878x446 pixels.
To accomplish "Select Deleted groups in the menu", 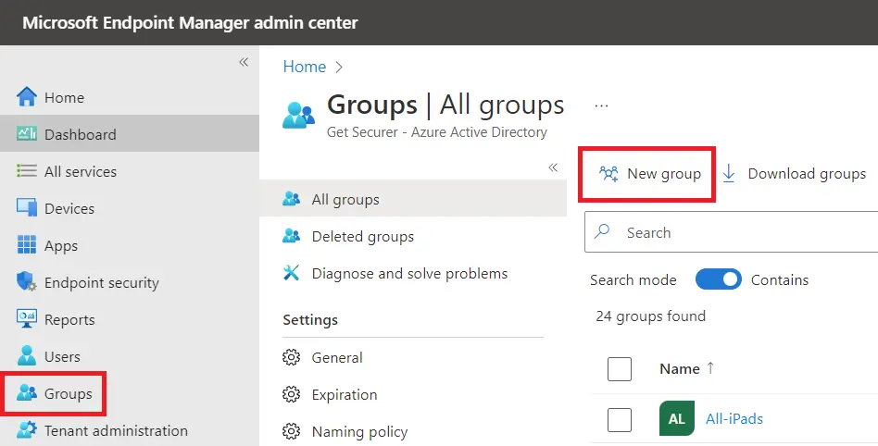I will coord(362,236).
